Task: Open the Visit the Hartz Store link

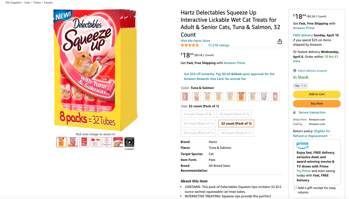Action: click(x=195, y=41)
